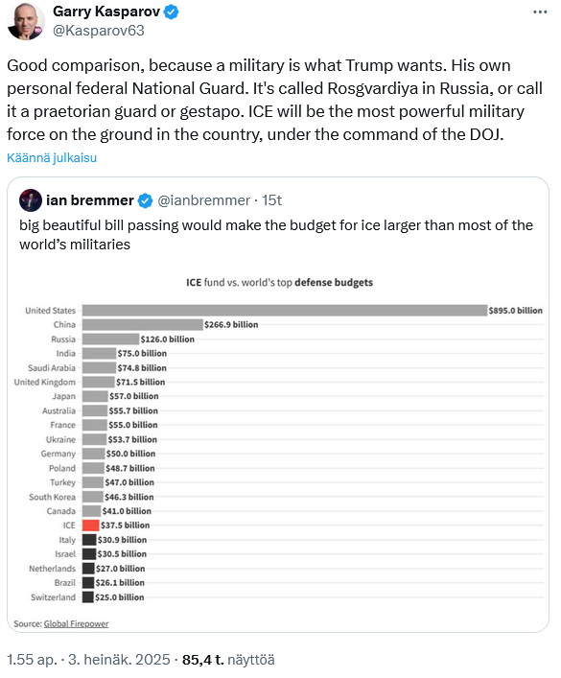The width and height of the screenshot is (561, 678).
Task: Click the 1.55 ap. 3. heinäk. 2025 timestamp
Action: pyautogui.click(x=88, y=660)
